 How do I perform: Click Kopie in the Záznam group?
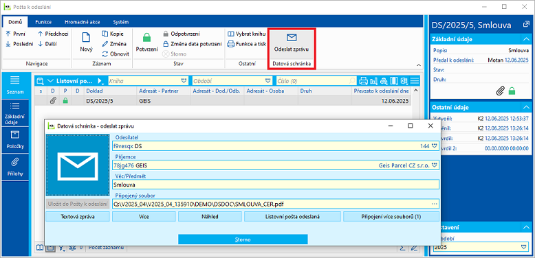[x=113, y=34]
